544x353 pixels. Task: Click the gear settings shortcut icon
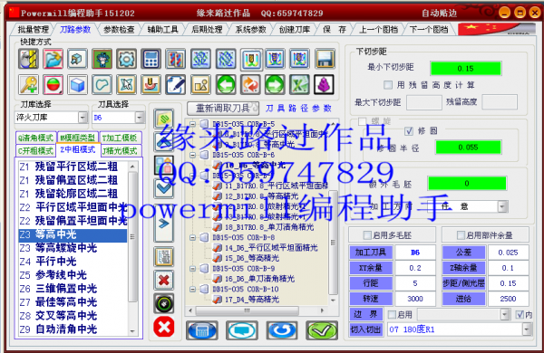pos(127,59)
